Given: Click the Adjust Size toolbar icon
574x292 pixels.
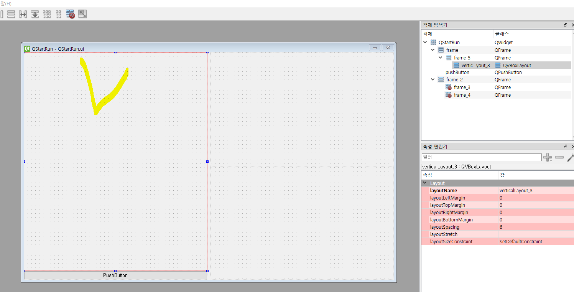Looking at the screenshot, I should 82,14.
